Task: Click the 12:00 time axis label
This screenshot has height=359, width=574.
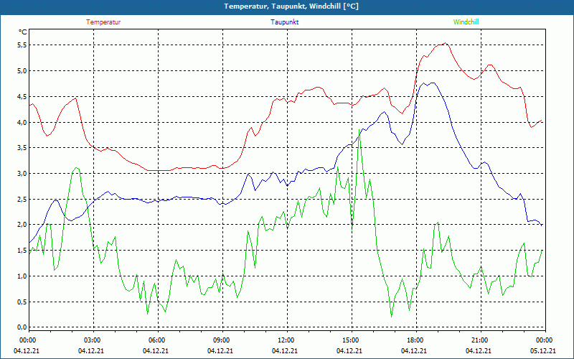Action: [x=287, y=340]
